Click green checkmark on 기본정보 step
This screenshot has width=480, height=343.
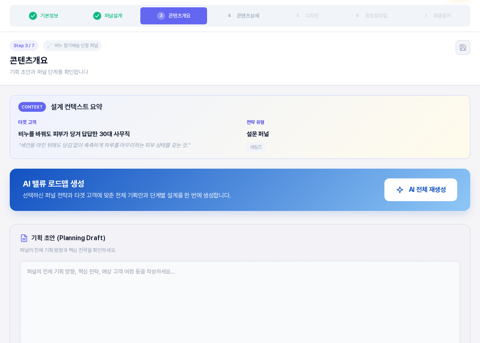[x=33, y=15]
